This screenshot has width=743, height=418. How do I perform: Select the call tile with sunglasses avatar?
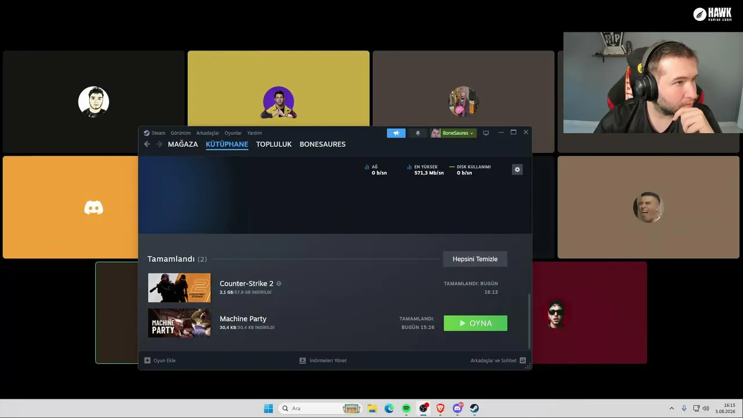click(x=589, y=313)
